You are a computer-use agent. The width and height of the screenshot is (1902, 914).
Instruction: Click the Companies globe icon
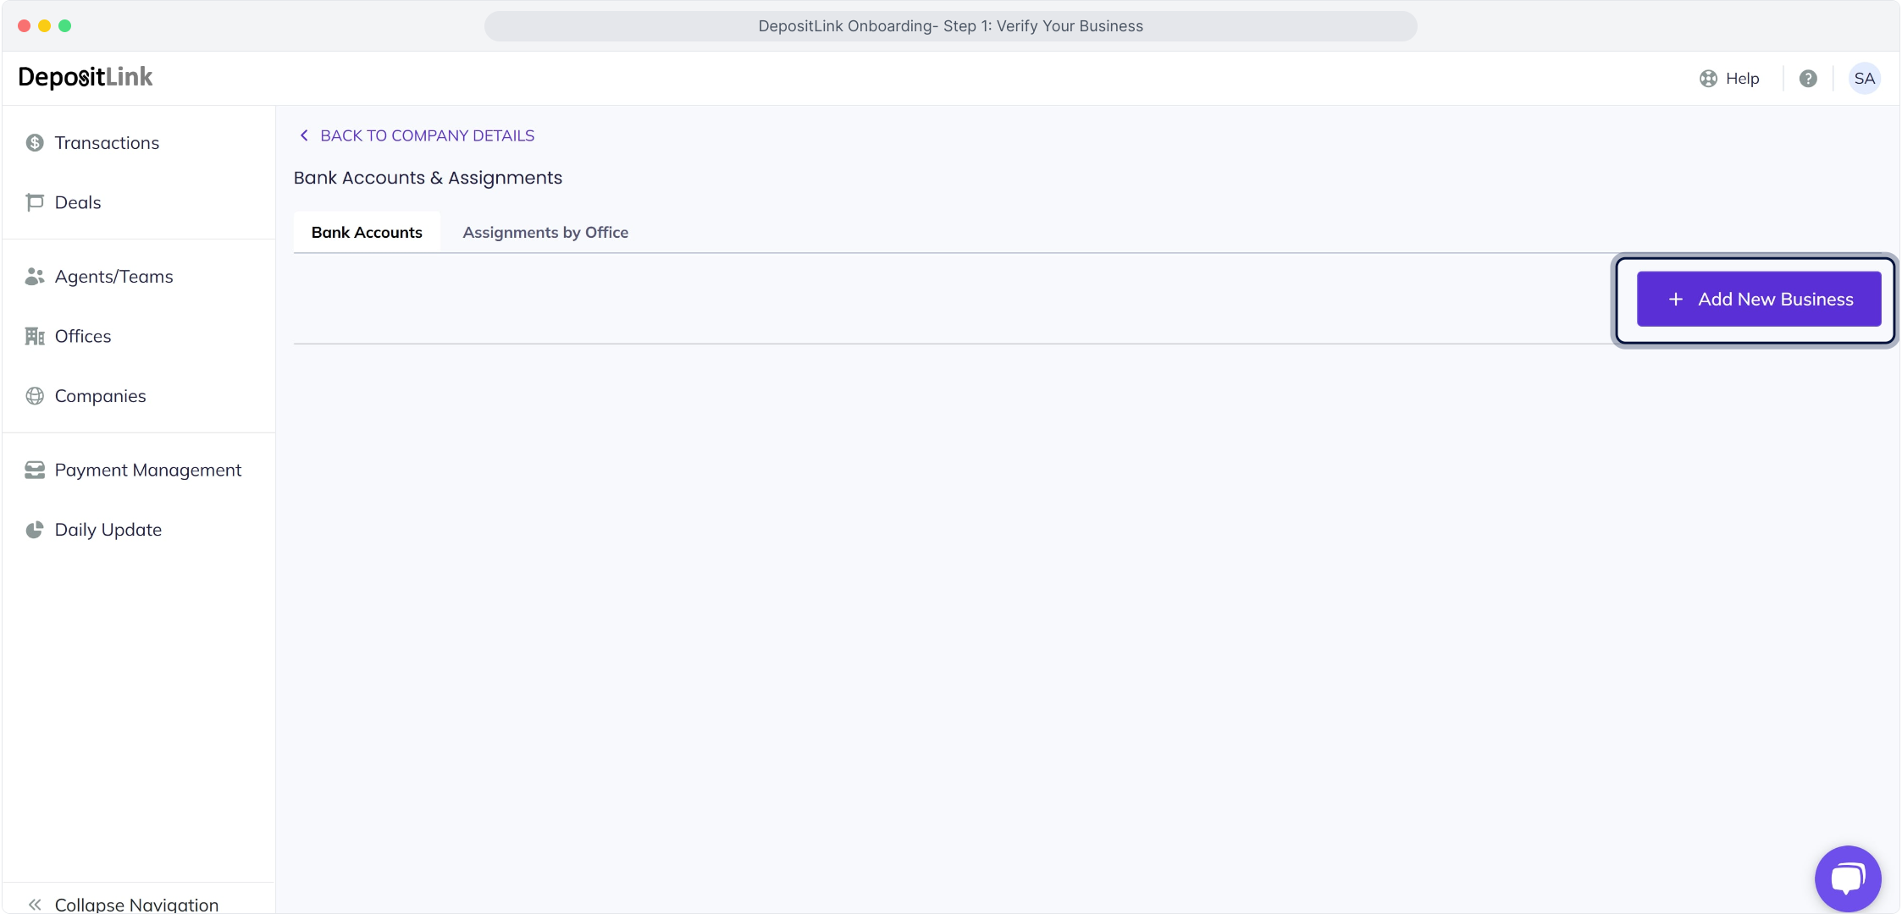coord(35,396)
